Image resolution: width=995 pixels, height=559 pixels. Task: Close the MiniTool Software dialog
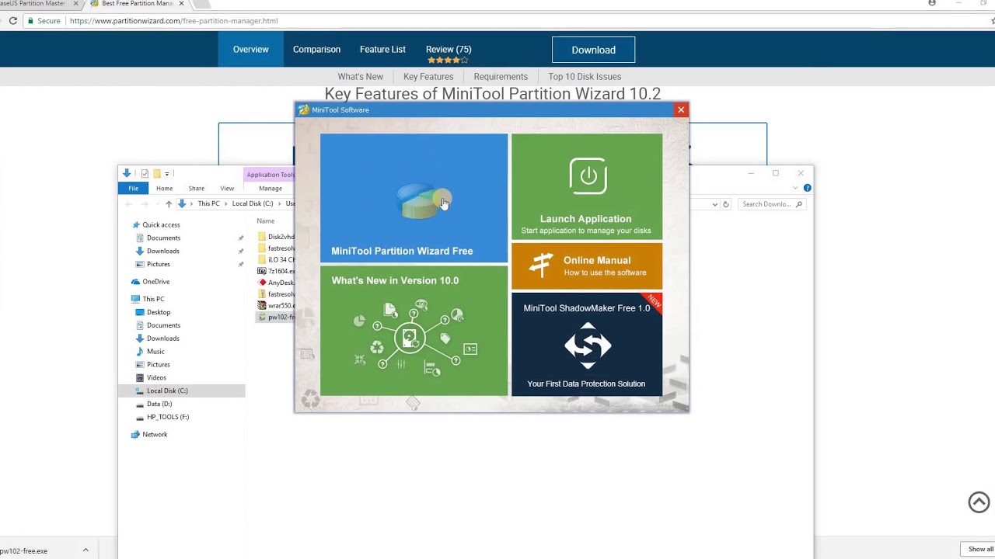pyautogui.click(x=681, y=109)
